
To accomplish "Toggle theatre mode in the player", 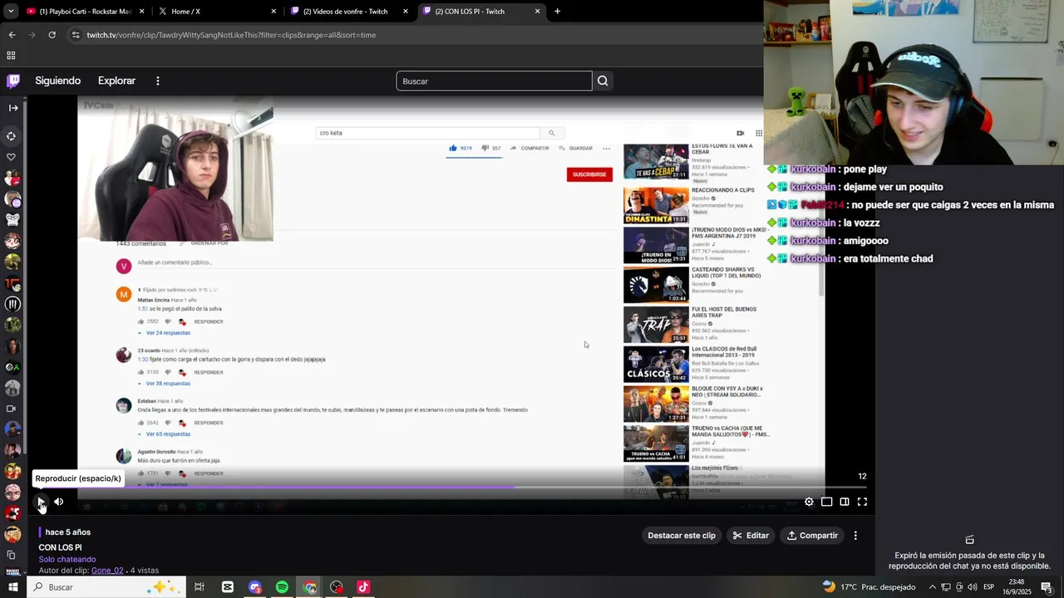I will click(827, 502).
